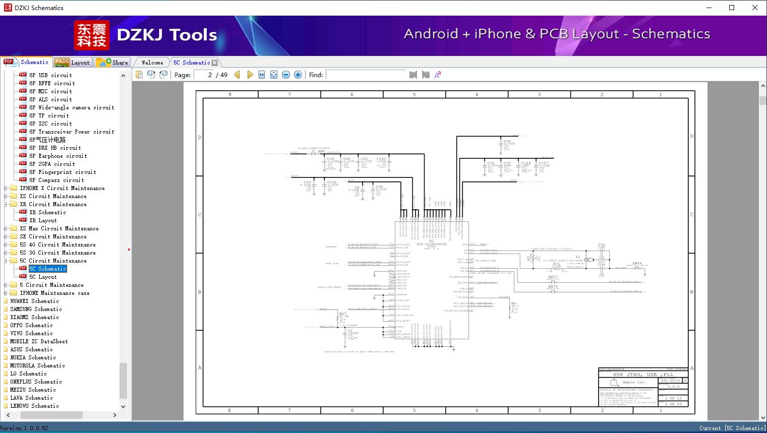Viewport: 767px width, 433px height.
Task: Open 8P Transceiver Power circuit
Action: point(72,132)
